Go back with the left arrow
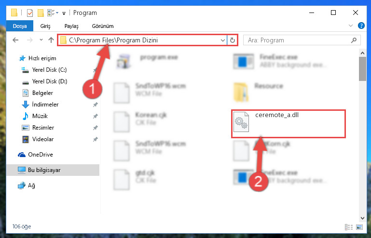The width and height of the screenshot is (371, 238). pos(15,40)
